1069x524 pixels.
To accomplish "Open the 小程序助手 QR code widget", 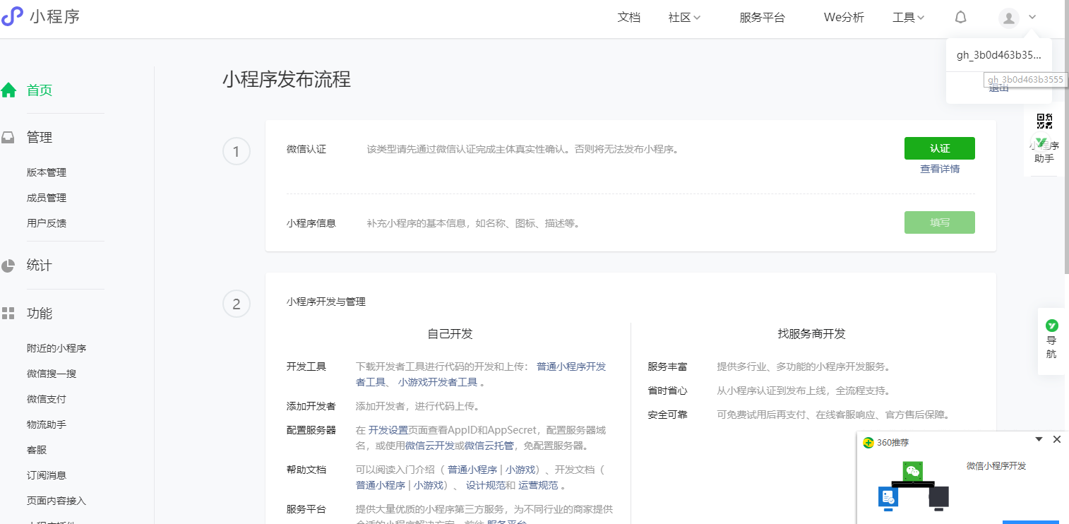I will (x=1044, y=138).
